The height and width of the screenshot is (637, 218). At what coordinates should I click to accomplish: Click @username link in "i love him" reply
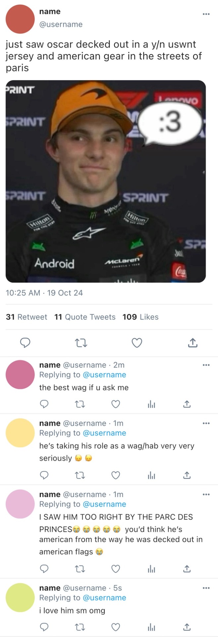(x=104, y=598)
